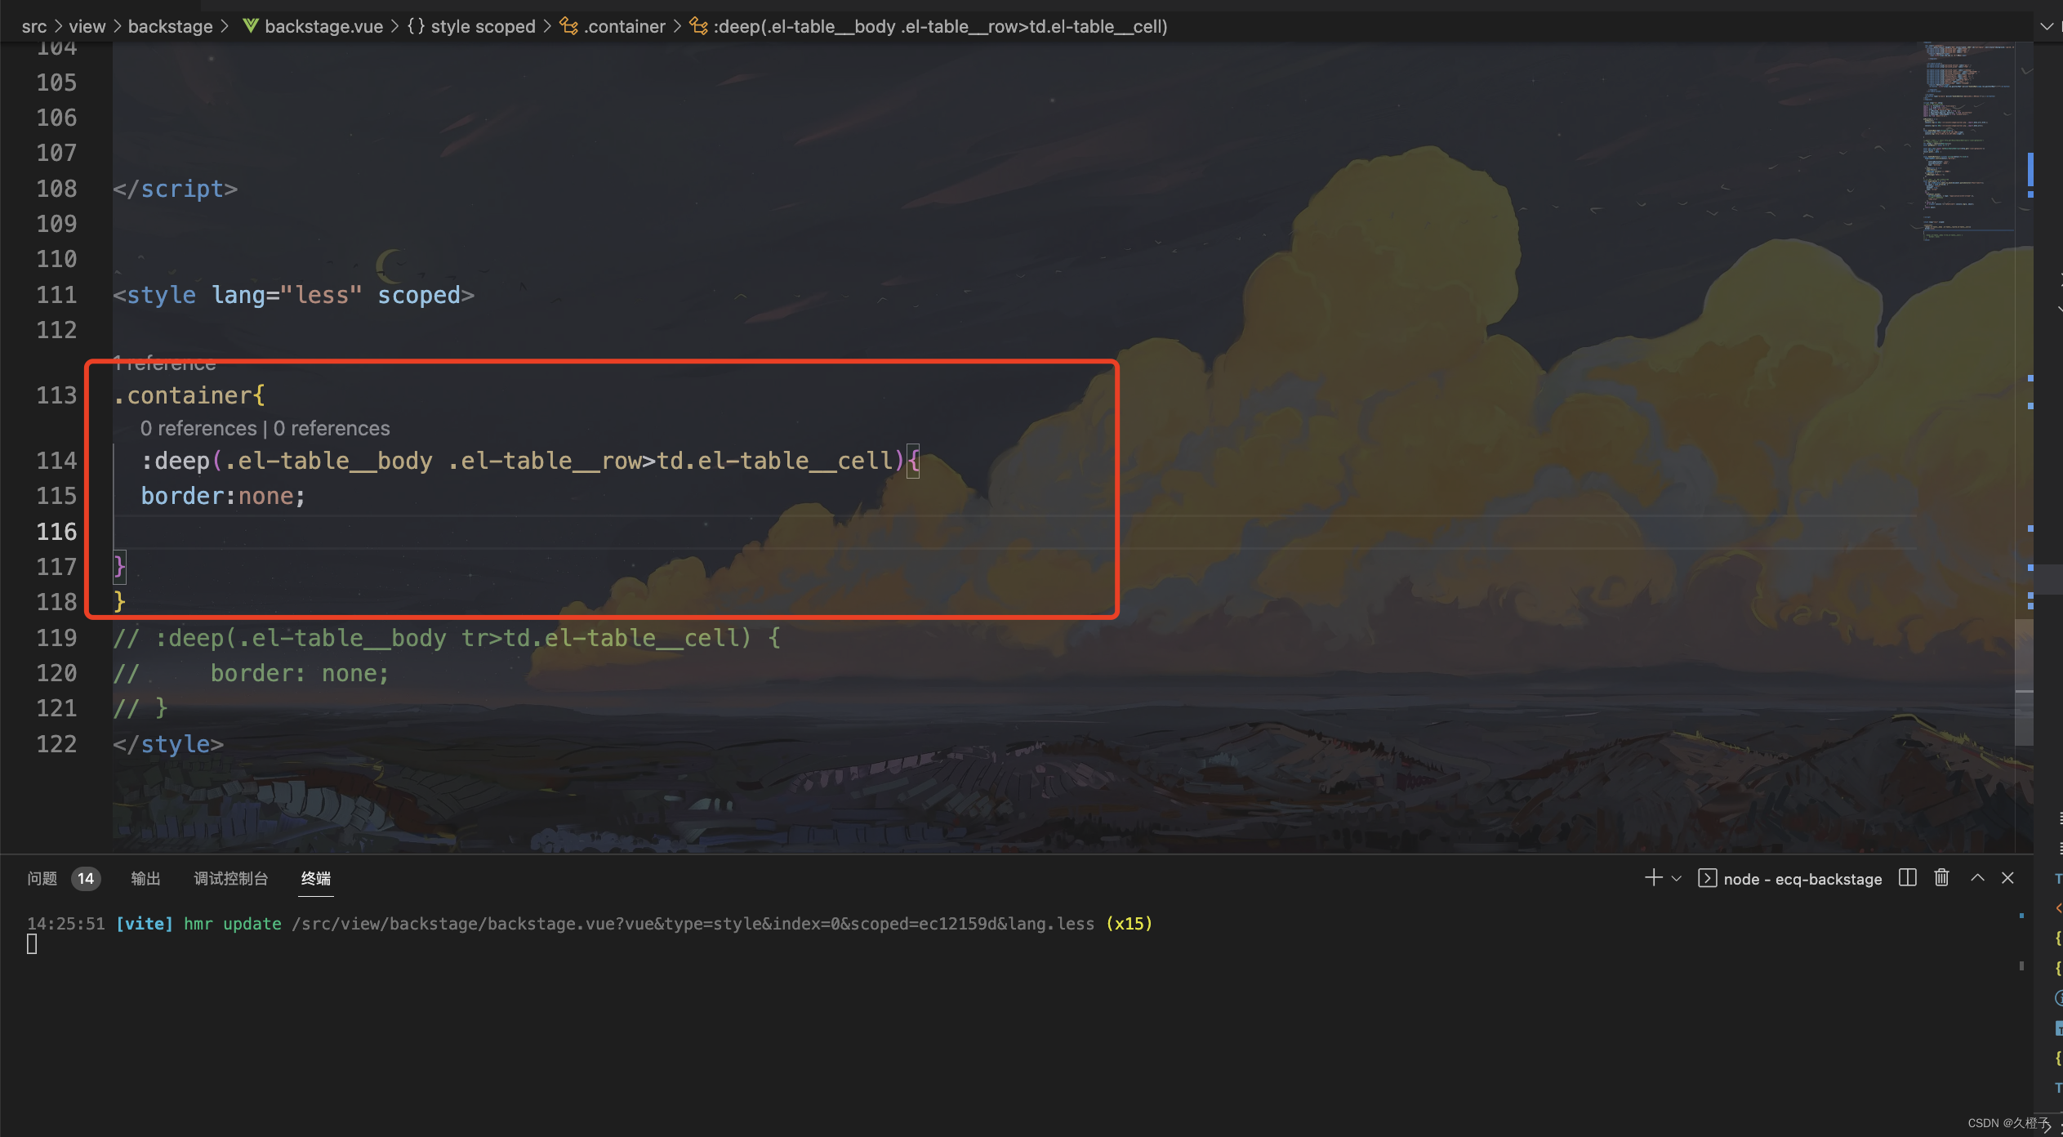Open the terminal launch profile dropdown chevron
This screenshot has height=1137, width=2063.
pos(1677,879)
